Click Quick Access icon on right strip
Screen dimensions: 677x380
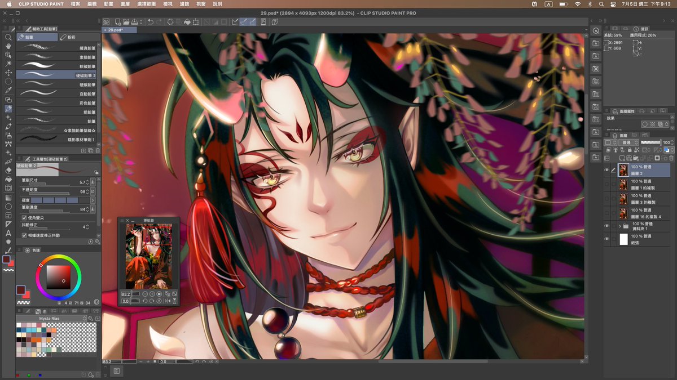[x=596, y=30]
